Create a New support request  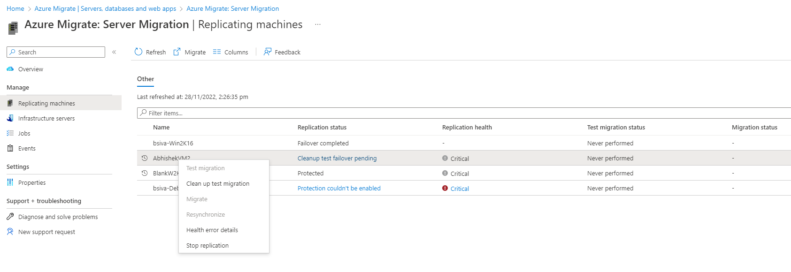pyautogui.click(x=46, y=232)
